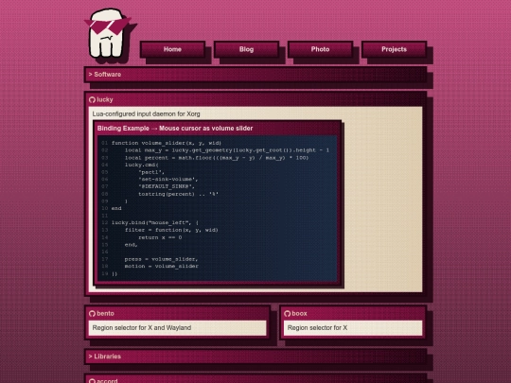Click 'Region selector for X' description
Image resolution: width=511 pixels, height=383 pixels.
[317, 327]
